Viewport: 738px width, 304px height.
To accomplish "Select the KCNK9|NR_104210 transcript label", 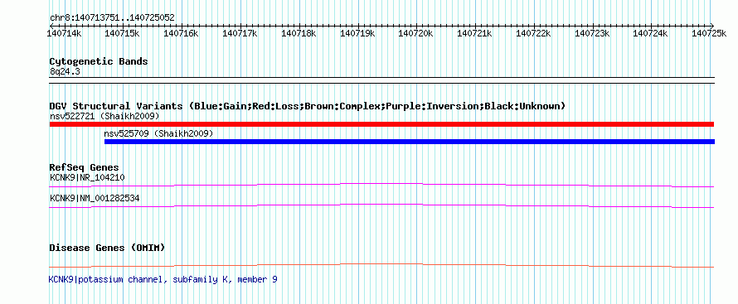I will pyautogui.click(x=87, y=177).
